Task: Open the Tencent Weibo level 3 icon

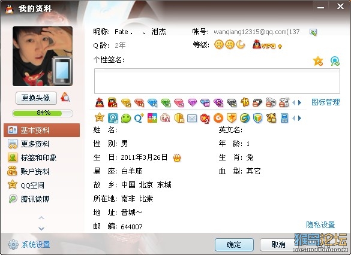Action: 113,118
